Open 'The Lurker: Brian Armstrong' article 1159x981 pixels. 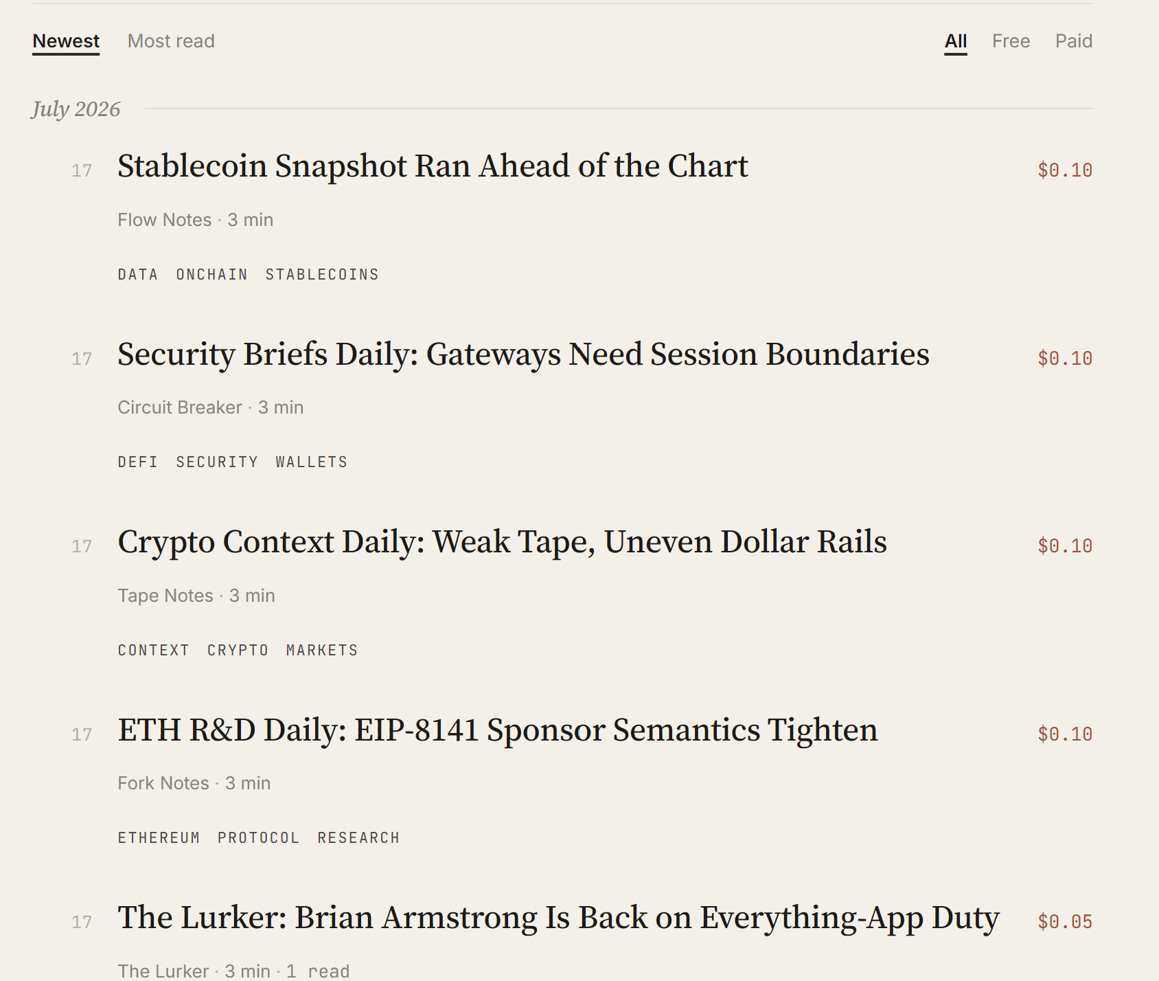click(558, 918)
